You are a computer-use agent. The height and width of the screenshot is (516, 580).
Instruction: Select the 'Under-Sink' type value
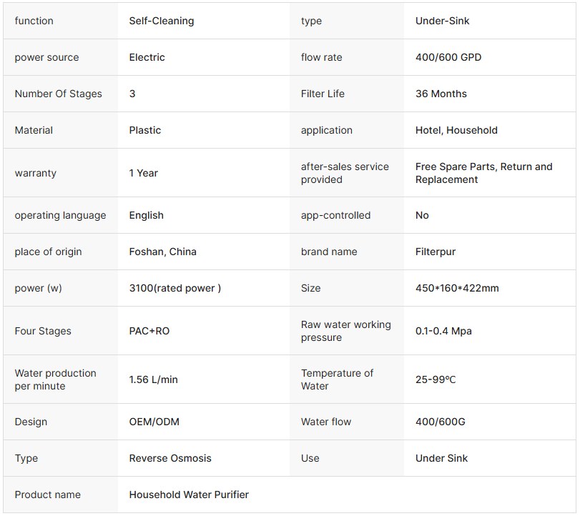click(442, 21)
